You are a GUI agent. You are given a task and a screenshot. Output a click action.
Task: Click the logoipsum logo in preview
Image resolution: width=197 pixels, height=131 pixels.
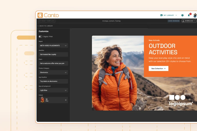(x=181, y=100)
